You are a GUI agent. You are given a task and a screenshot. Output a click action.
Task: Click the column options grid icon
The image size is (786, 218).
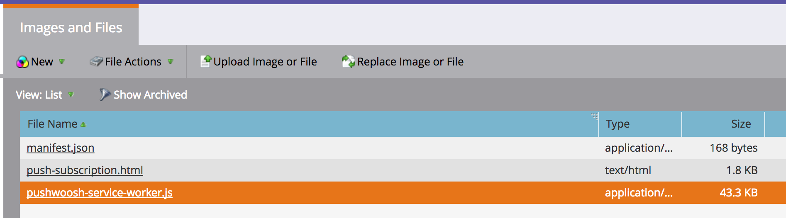(x=594, y=116)
